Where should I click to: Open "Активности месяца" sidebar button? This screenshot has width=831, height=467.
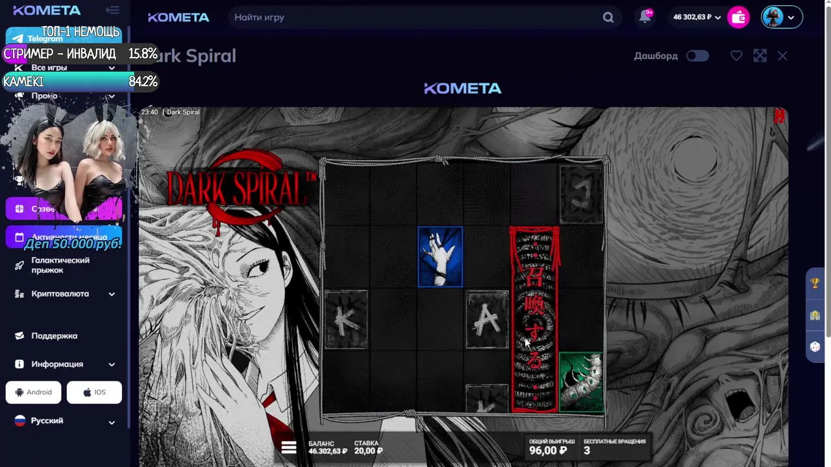pos(64,237)
